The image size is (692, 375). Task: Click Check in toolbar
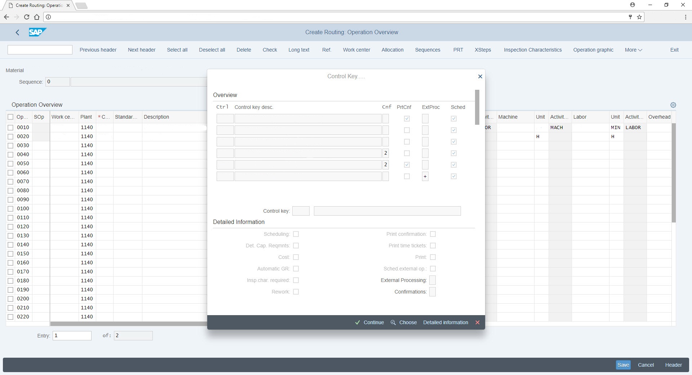tap(270, 50)
